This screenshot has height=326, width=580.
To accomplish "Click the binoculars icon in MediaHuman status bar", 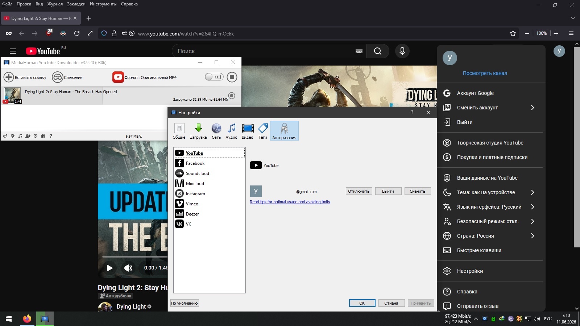I will 43,136.
